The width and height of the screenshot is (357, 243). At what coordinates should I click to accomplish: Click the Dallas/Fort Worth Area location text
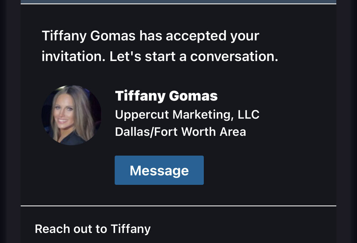click(180, 132)
